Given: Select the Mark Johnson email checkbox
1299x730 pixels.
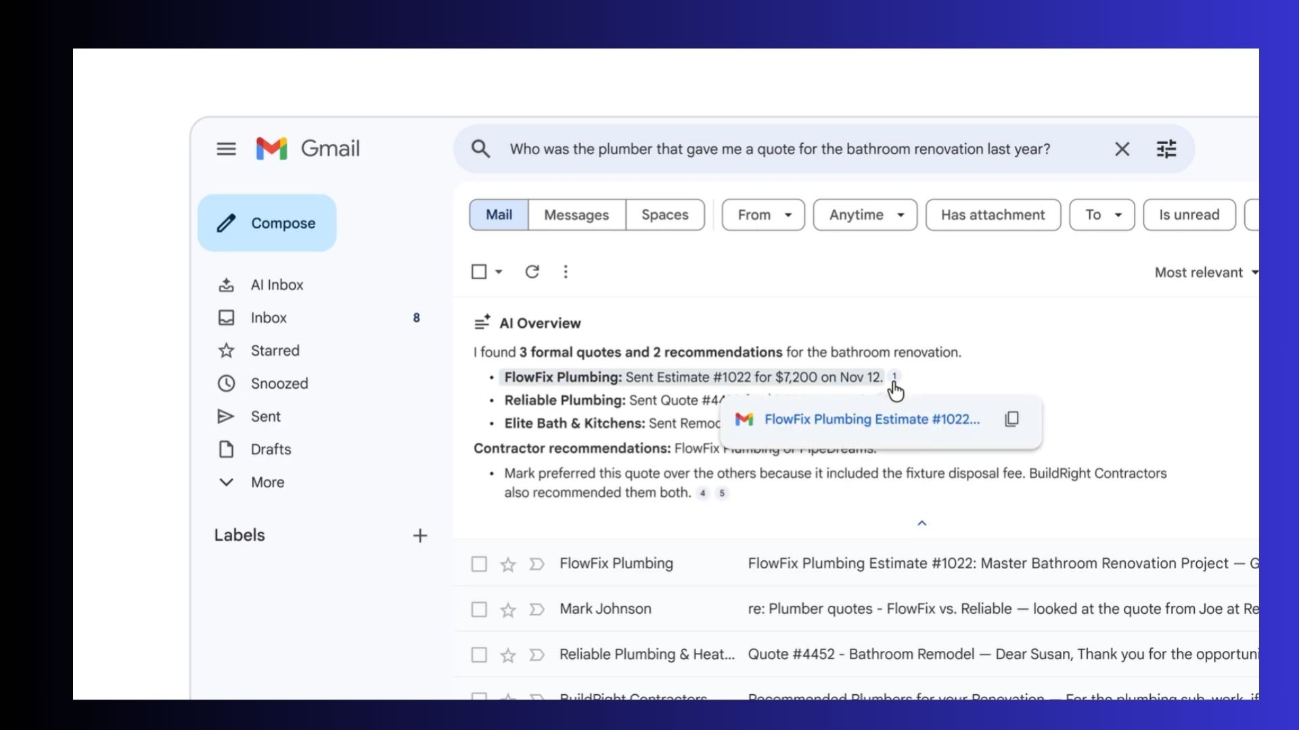Looking at the screenshot, I should pos(479,610).
